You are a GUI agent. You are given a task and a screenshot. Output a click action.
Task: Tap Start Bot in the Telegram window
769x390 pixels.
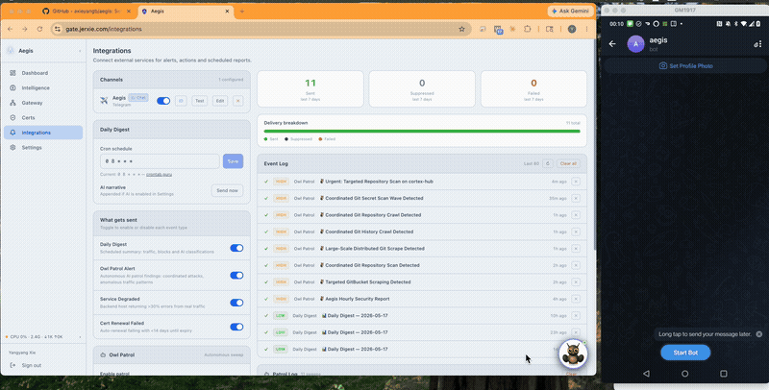tap(685, 353)
